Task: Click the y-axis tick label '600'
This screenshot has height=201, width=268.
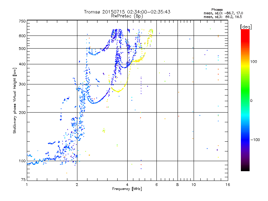Action: [x=22, y=36]
